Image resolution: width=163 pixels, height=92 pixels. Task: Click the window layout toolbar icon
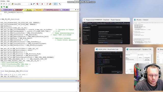[x=55, y=4]
